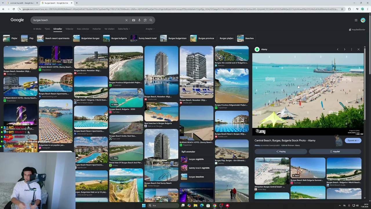Filter by 'Burgas province' chip
The height and width of the screenshot is (209, 371).
pyautogui.click(x=203, y=38)
